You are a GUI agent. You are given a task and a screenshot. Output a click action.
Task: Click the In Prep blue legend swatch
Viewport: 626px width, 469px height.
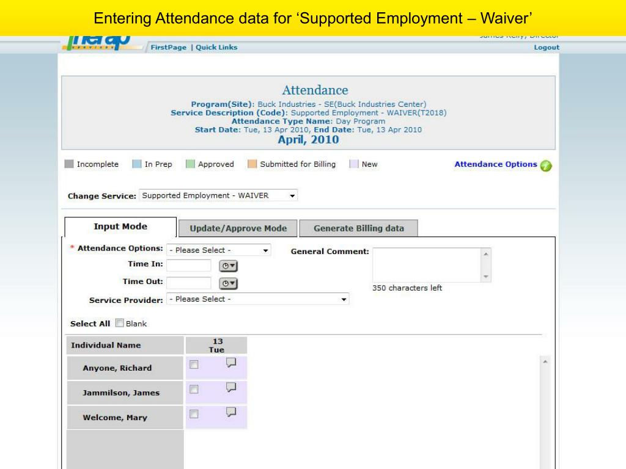tap(136, 164)
